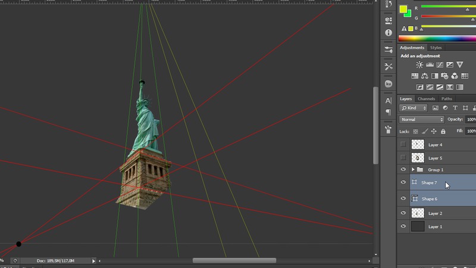Expand the Group 1 folder

click(x=413, y=170)
